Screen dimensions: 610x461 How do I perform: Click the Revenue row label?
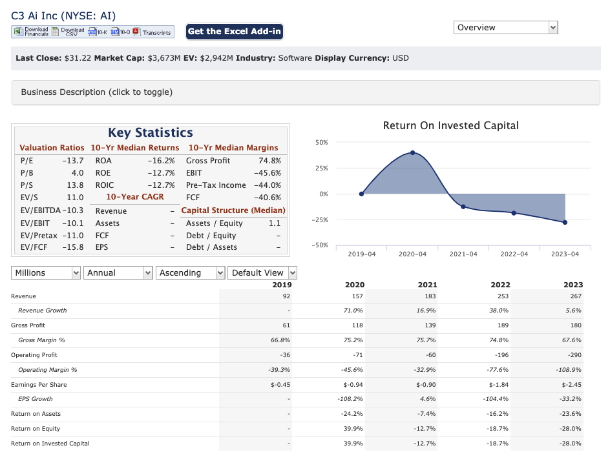[23, 296]
